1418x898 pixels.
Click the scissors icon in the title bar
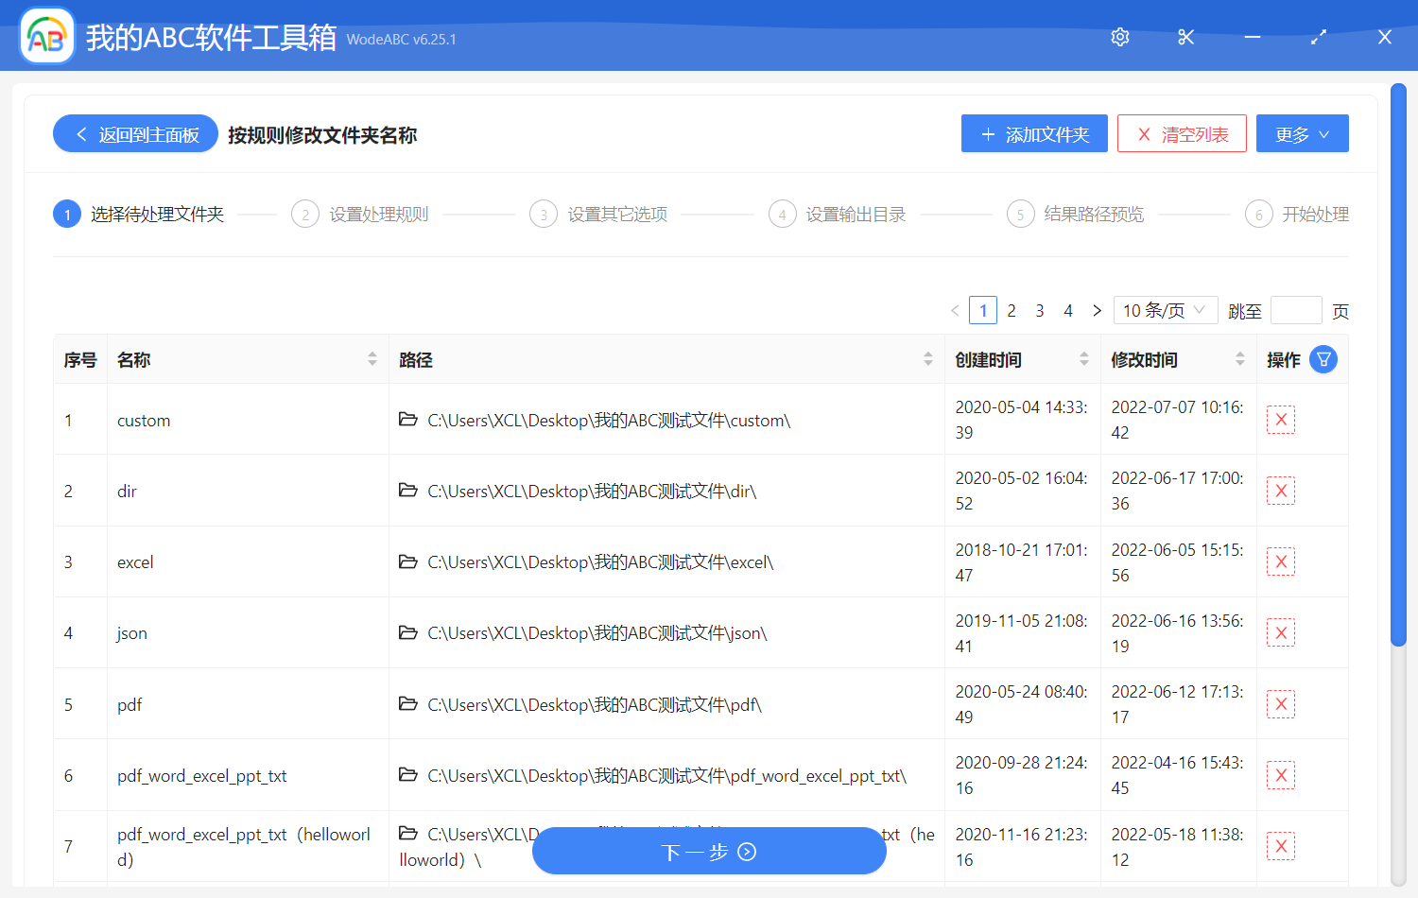(1185, 37)
